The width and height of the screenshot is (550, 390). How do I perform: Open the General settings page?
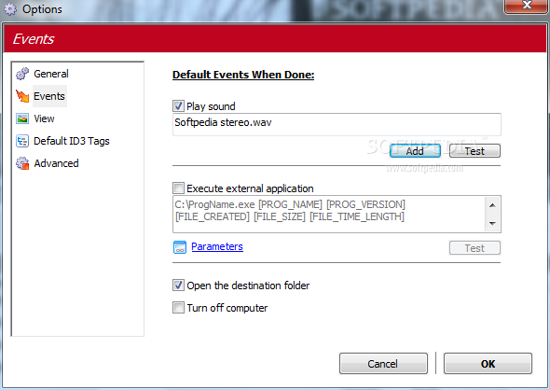pos(51,74)
